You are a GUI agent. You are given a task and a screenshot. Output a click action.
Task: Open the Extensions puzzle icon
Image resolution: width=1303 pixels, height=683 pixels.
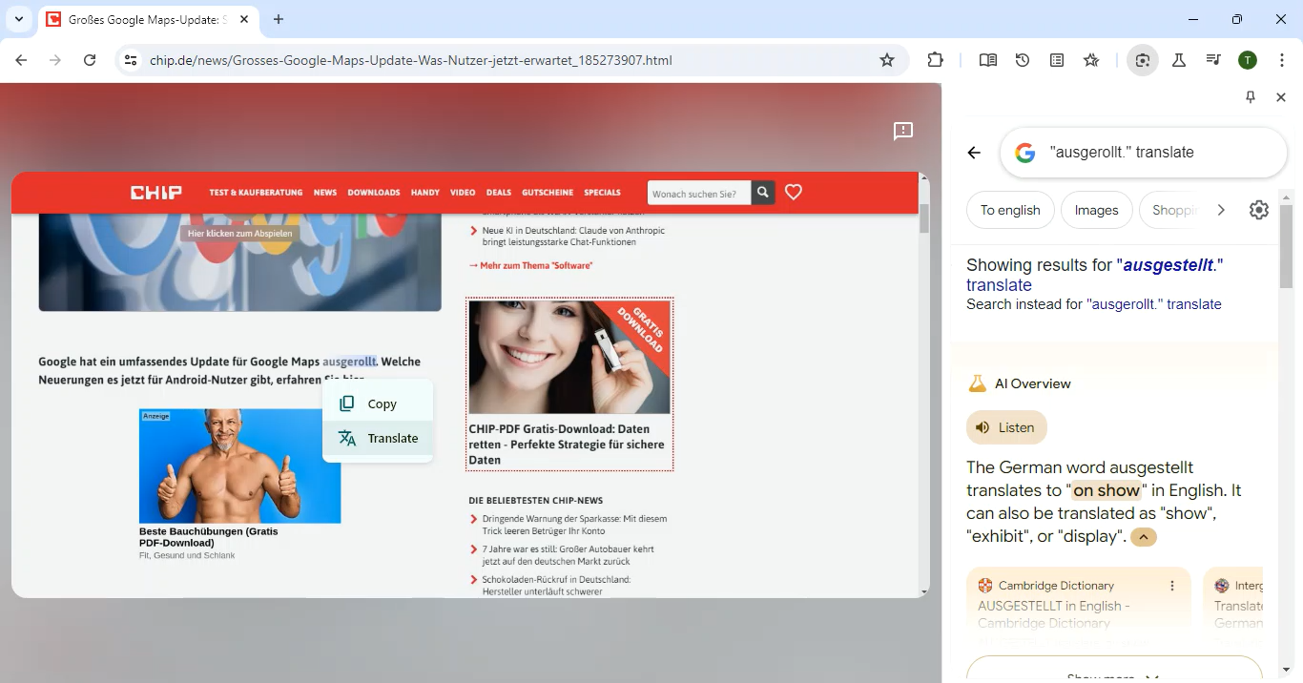tap(936, 60)
